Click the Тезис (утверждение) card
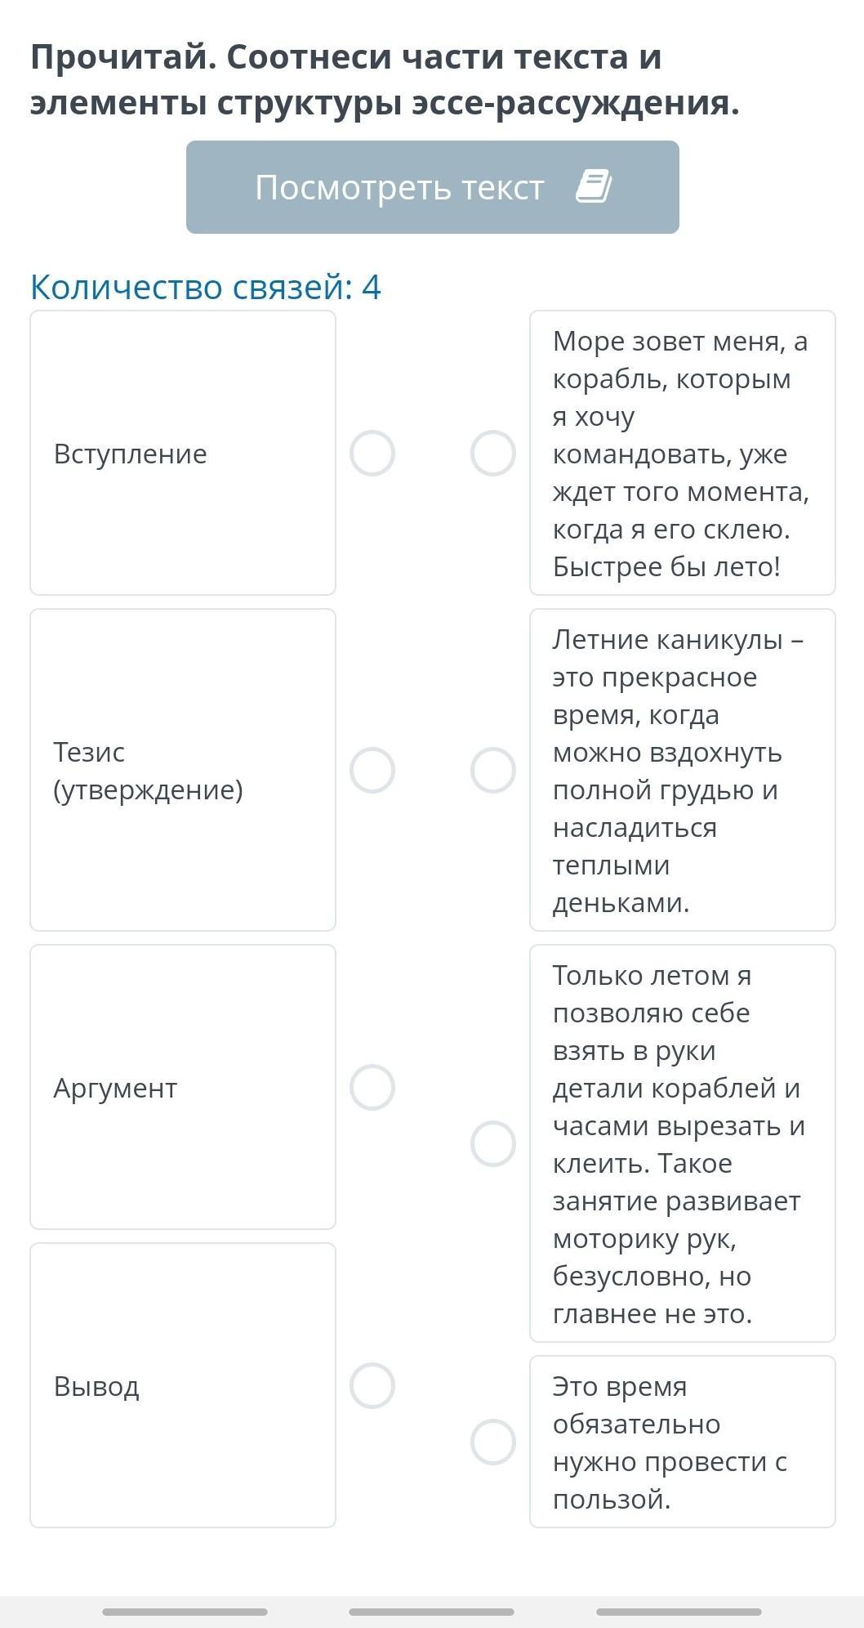 click(x=183, y=770)
